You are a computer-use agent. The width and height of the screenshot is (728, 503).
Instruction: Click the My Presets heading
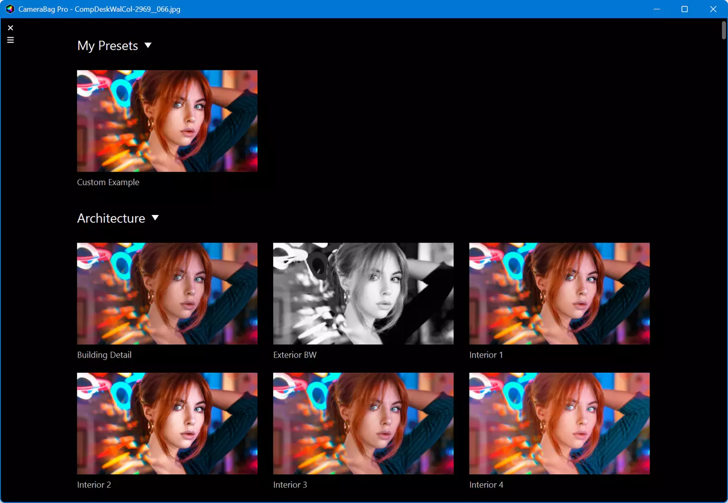pyautogui.click(x=108, y=46)
